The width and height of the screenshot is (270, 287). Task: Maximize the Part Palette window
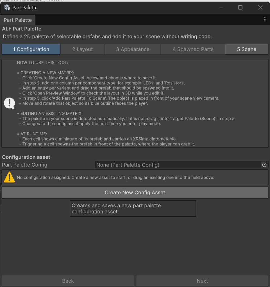[240, 8]
